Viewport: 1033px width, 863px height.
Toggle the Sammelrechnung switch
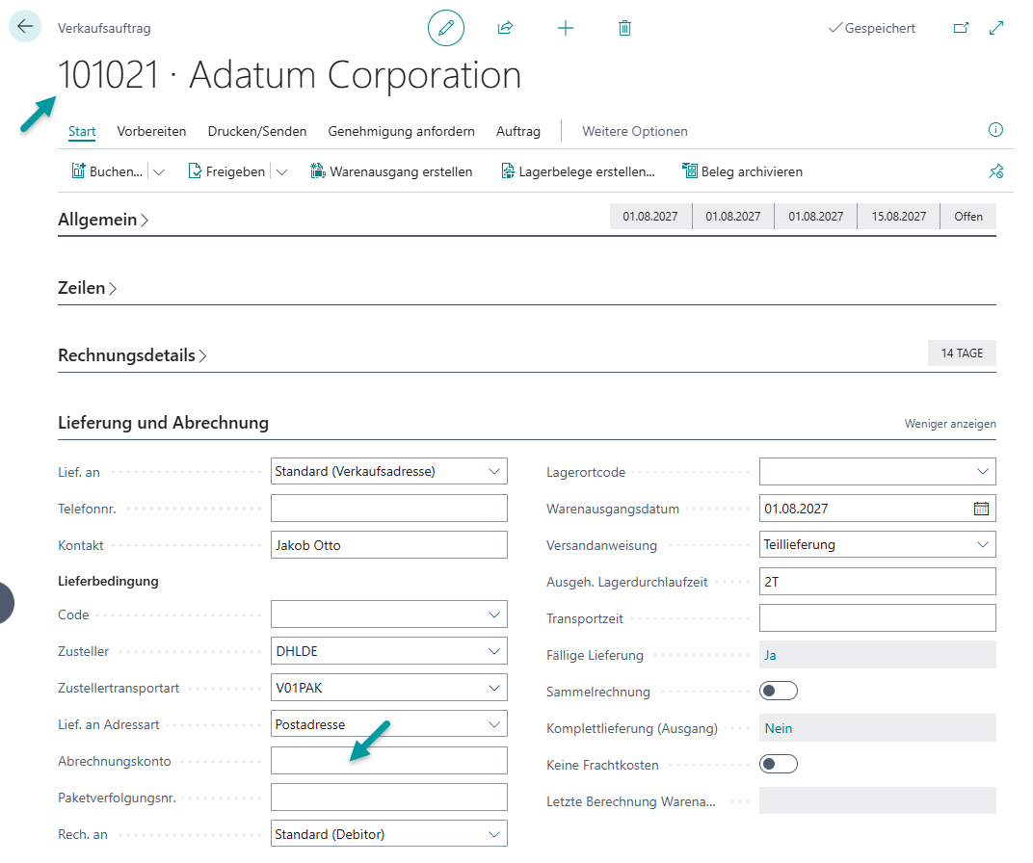pyautogui.click(x=778, y=691)
